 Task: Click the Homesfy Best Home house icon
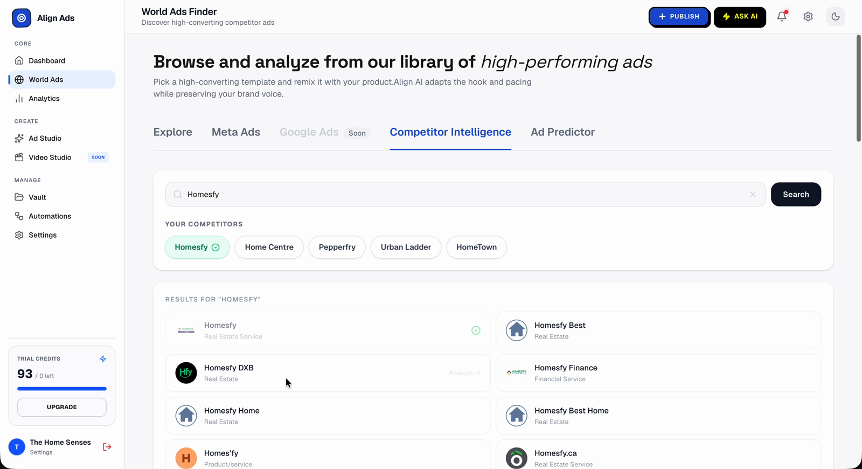[516, 416]
